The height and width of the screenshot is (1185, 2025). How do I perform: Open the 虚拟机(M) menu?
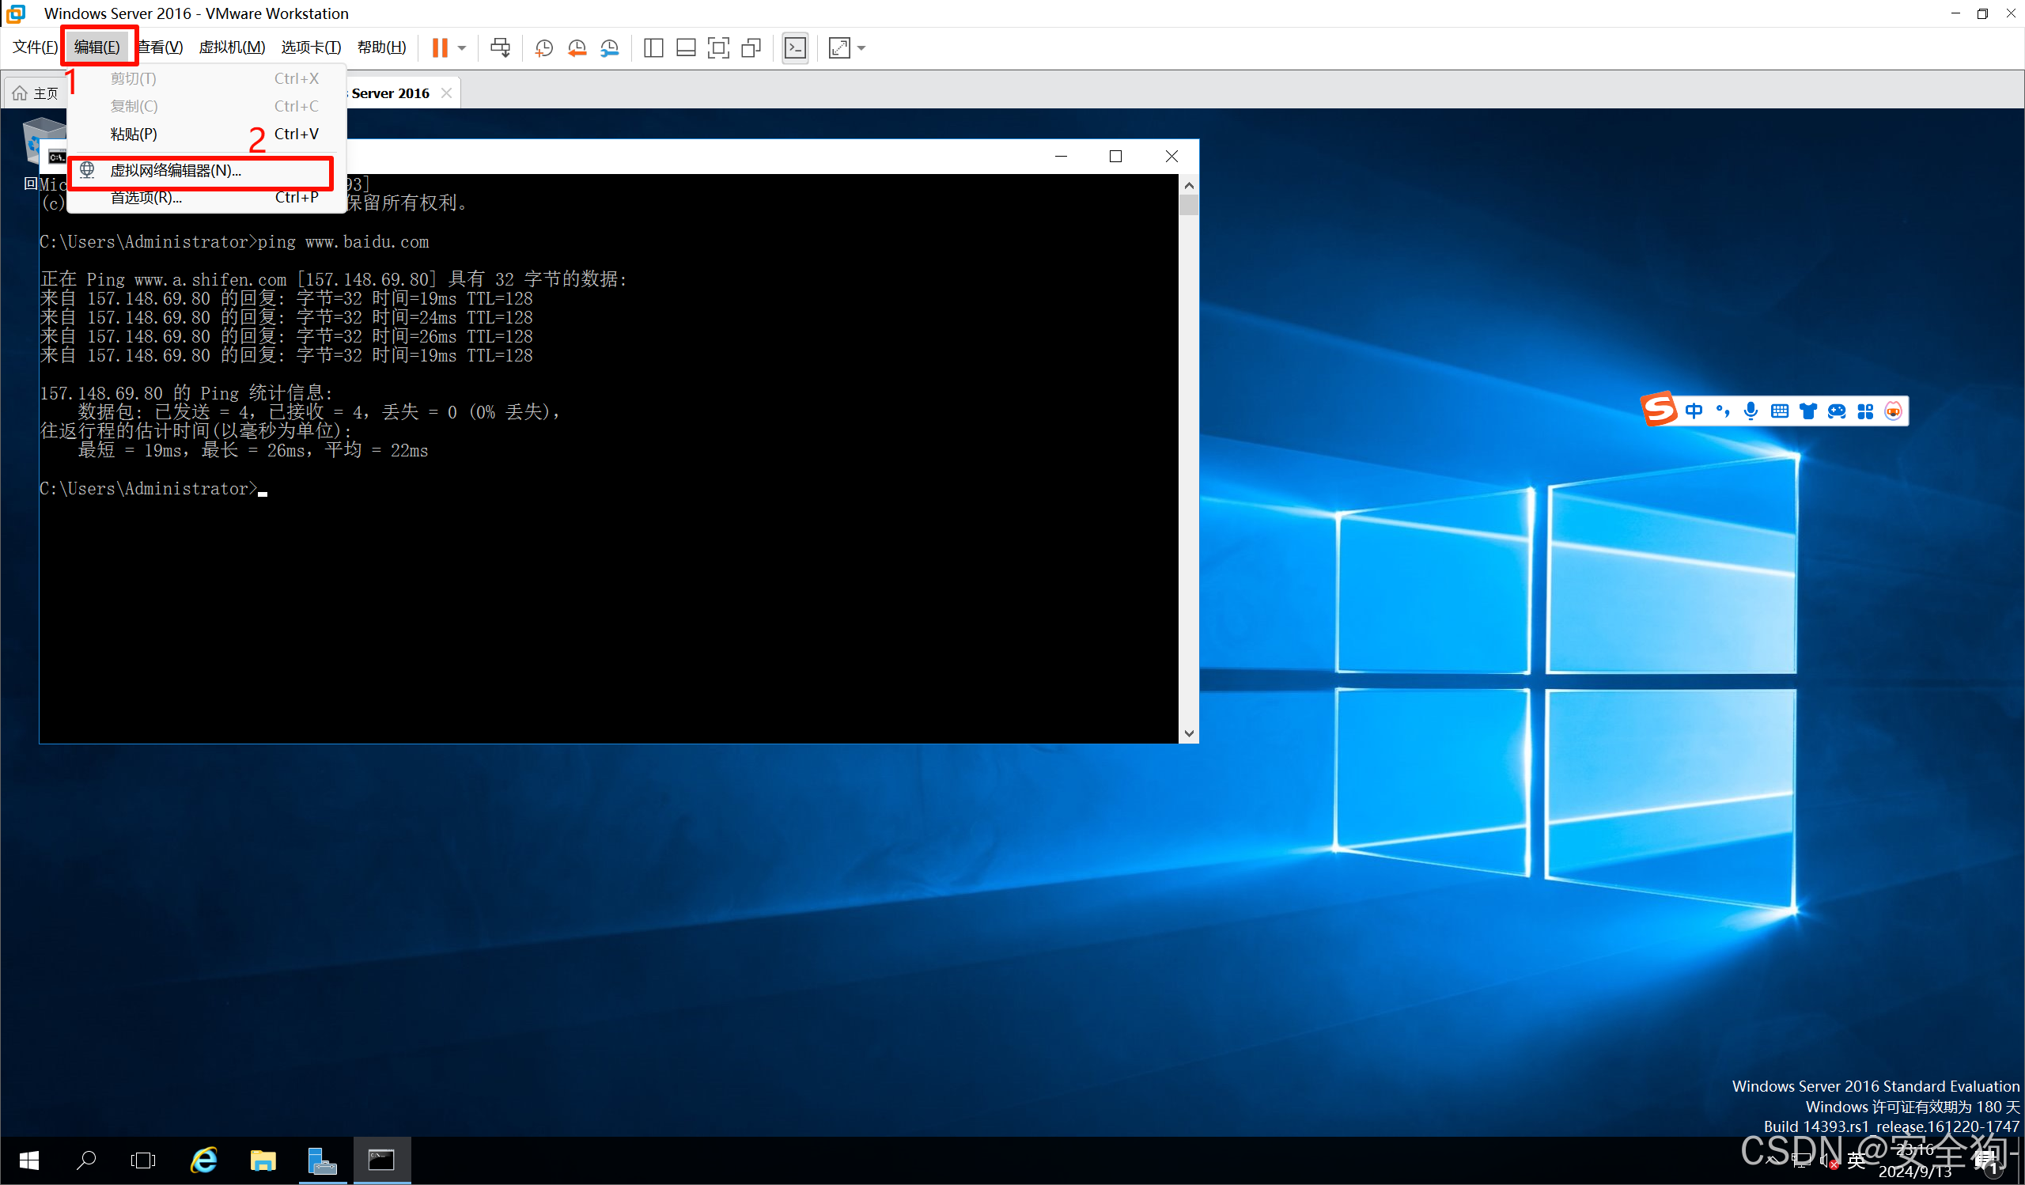click(232, 47)
